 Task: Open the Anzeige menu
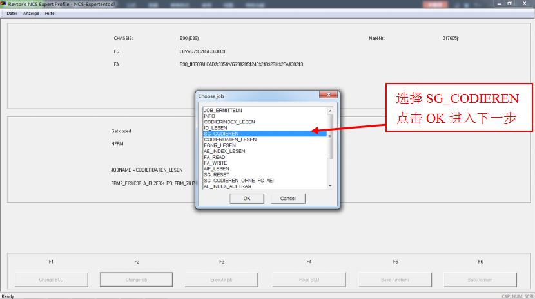click(x=31, y=14)
